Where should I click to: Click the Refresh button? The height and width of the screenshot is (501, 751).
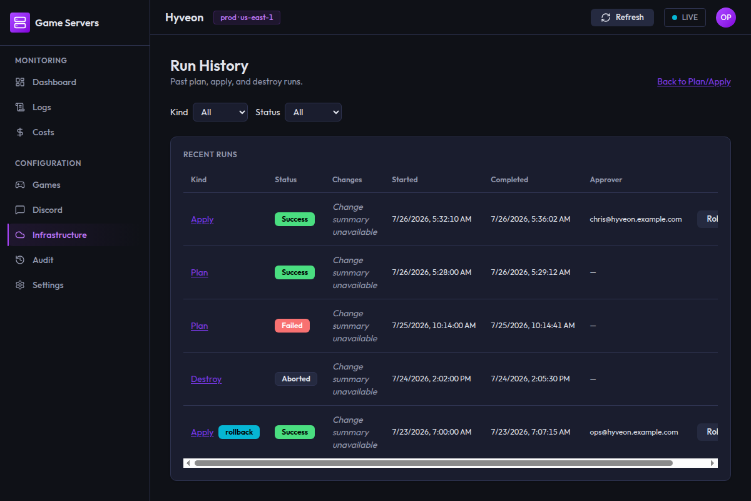622,18
